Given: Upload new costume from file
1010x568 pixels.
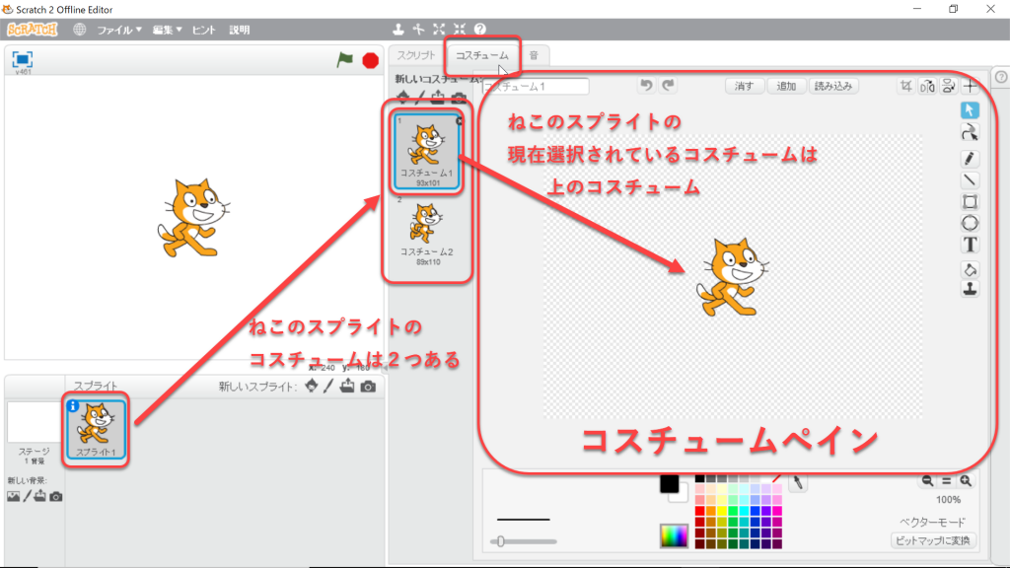Looking at the screenshot, I should 438,99.
